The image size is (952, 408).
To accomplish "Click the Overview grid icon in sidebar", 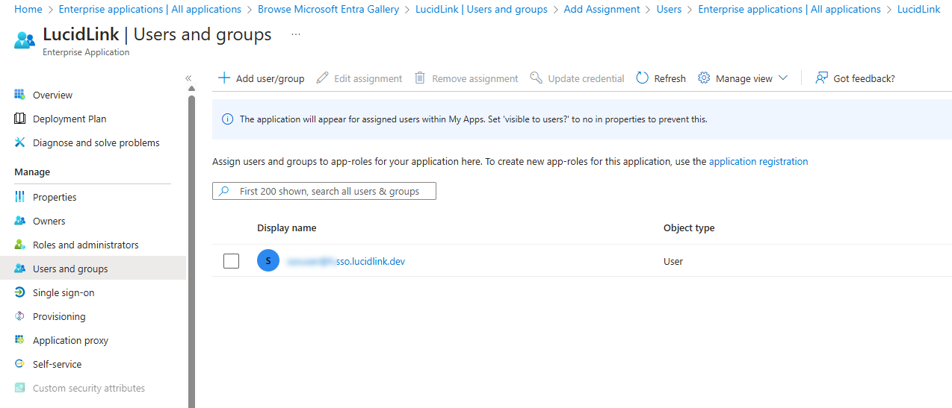I will coord(20,95).
